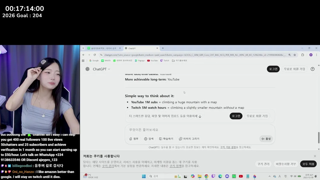Open the Windows Start menu

[144, 176]
